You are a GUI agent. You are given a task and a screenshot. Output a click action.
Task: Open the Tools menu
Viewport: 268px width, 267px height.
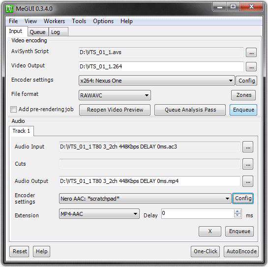coord(79,21)
